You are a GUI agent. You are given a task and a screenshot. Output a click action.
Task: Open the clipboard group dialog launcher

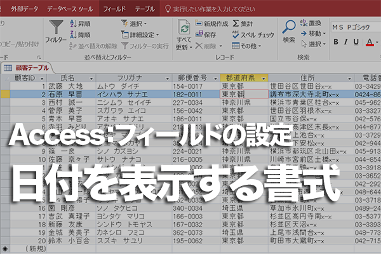39,58
